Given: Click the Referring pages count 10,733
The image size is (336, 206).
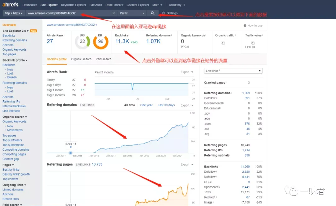Looking at the screenshot, I should click(x=97, y=164).
